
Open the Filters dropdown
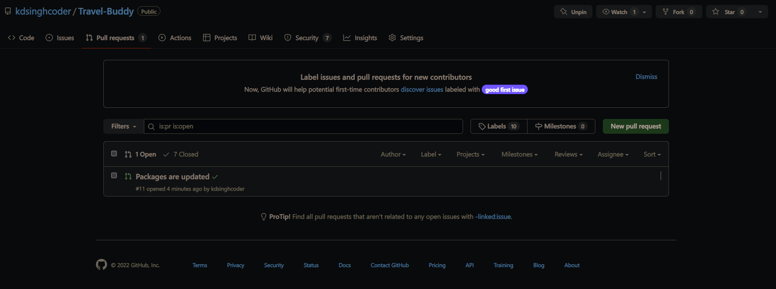(124, 126)
